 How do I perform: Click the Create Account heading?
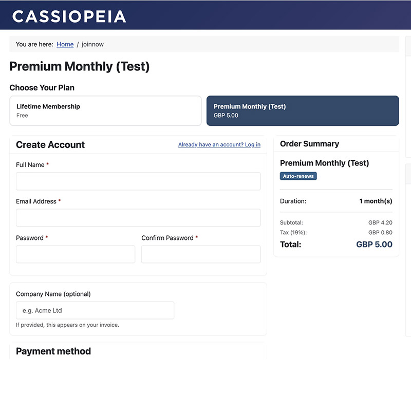point(50,145)
